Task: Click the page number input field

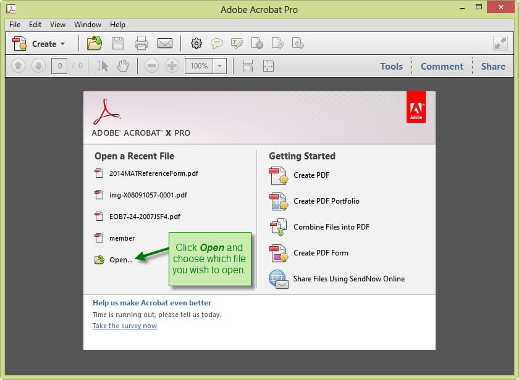Action: point(59,66)
